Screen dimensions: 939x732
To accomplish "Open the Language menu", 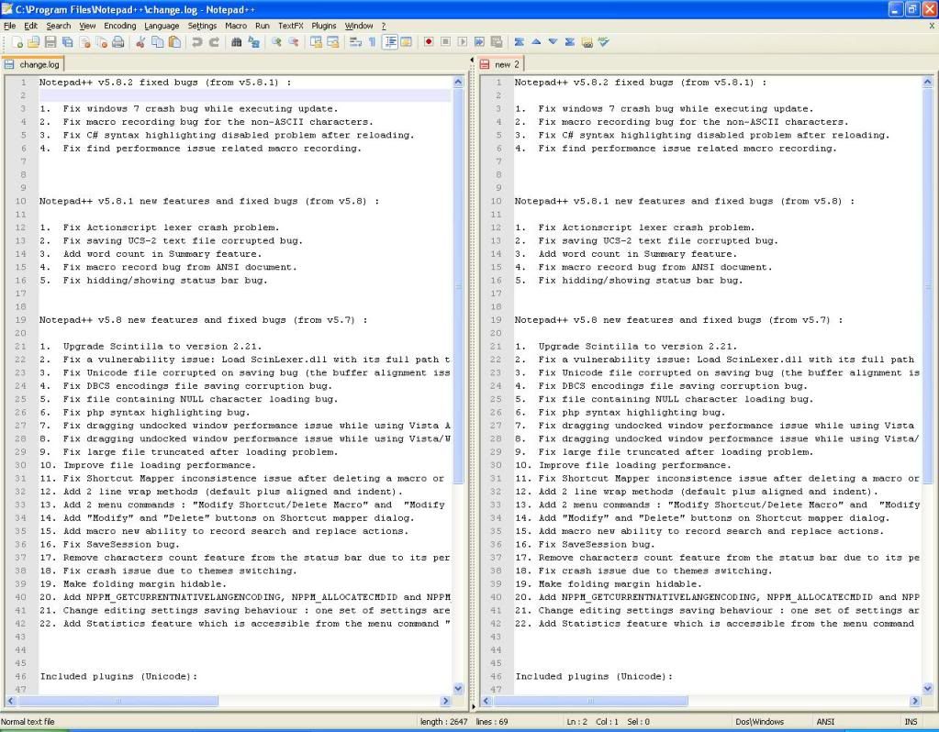I will pyautogui.click(x=162, y=26).
